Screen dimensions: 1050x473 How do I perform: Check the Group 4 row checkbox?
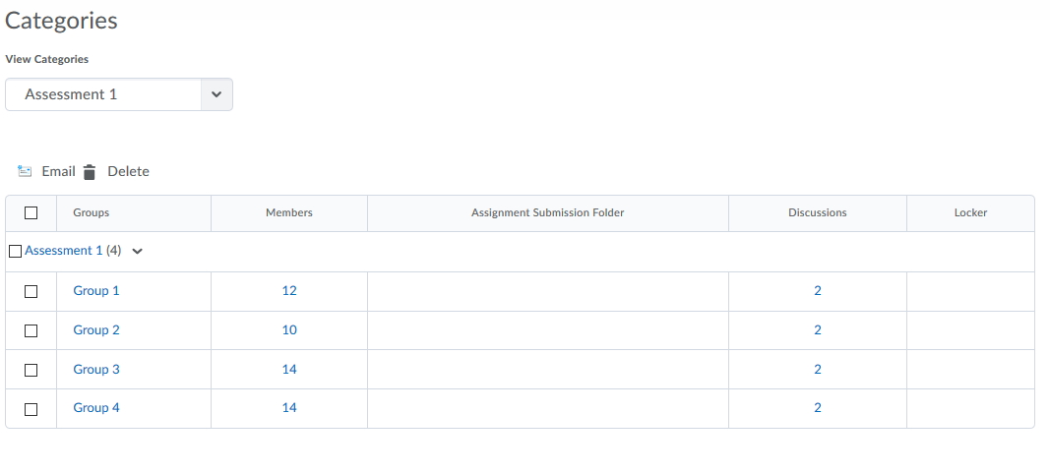(31, 409)
